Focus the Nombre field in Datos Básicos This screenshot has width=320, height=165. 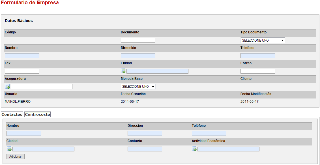click(22, 56)
